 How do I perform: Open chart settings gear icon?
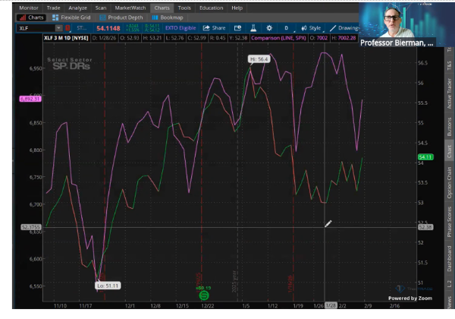pos(269,28)
